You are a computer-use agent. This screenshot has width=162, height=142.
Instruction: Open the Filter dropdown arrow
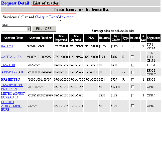coord(29,29)
